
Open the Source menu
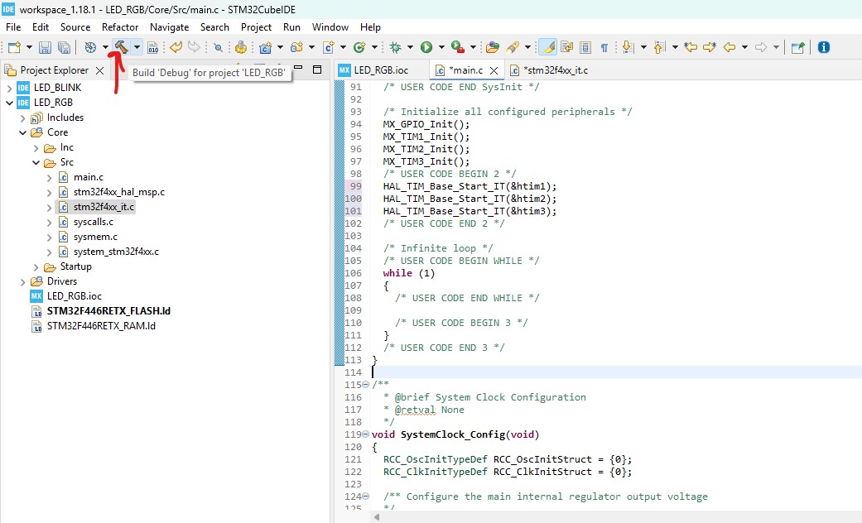(x=75, y=27)
